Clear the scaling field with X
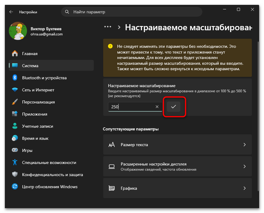 click(x=157, y=107)
